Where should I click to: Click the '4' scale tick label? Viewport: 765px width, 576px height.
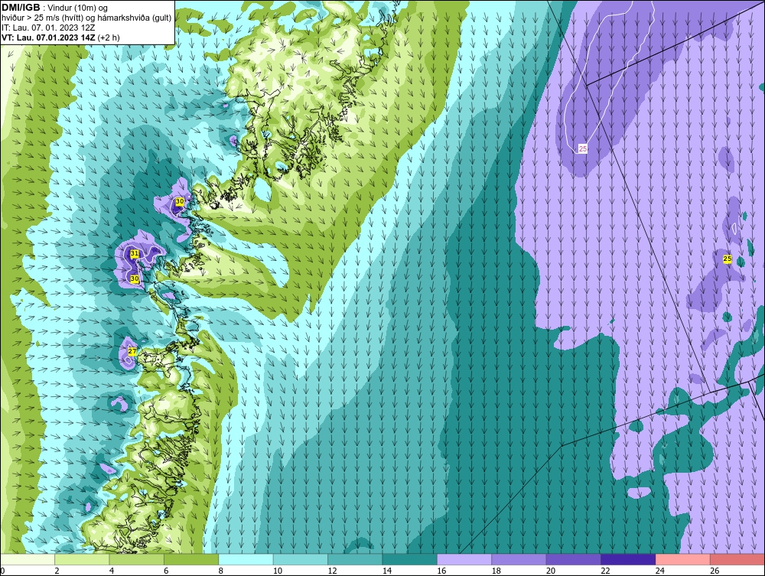112,571
